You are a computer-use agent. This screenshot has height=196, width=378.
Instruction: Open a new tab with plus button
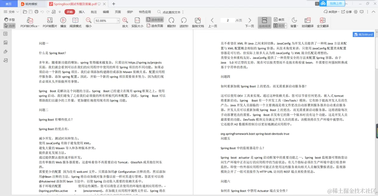(114, 4)
